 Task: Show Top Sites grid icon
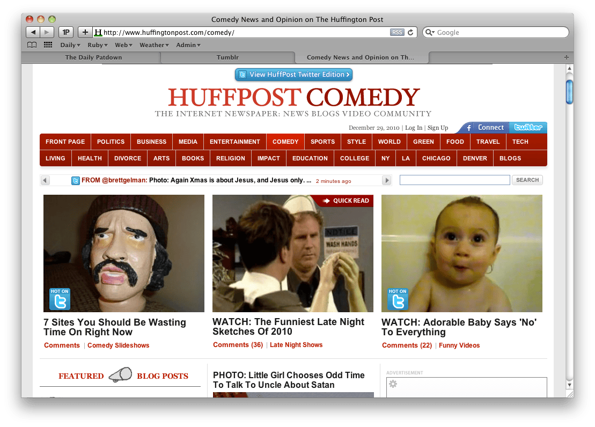pyautogui.click(x=48, y=45)
